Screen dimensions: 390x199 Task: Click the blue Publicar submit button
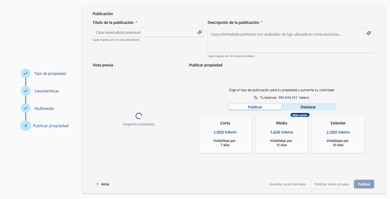pos(364,184)
